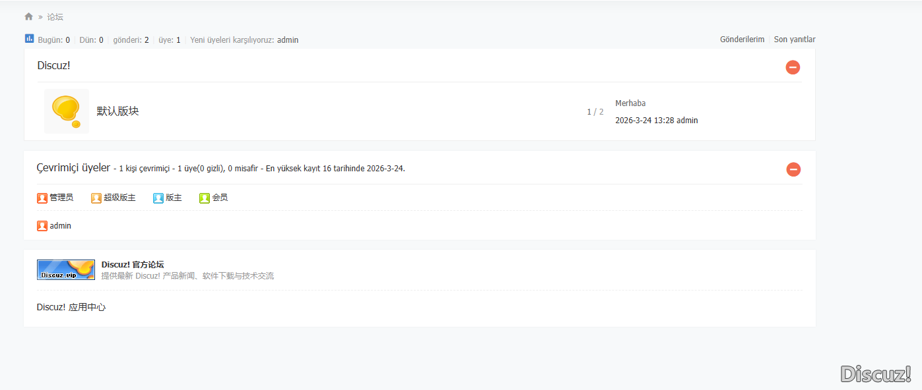This screenshot has height=390, width=922.
Task: Collapse the Çevrimiçi üyeler online members section
Action: tap(793, 169)
